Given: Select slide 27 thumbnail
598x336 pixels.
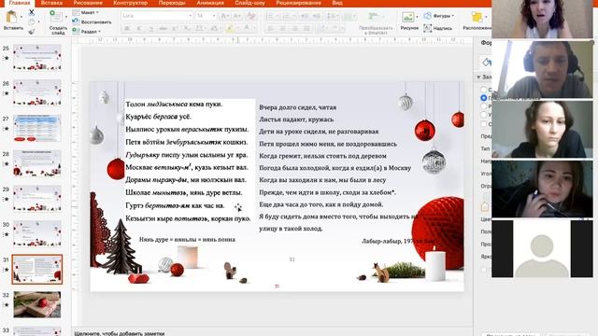Looking at the screenshot, I should (x=37, y=128).
